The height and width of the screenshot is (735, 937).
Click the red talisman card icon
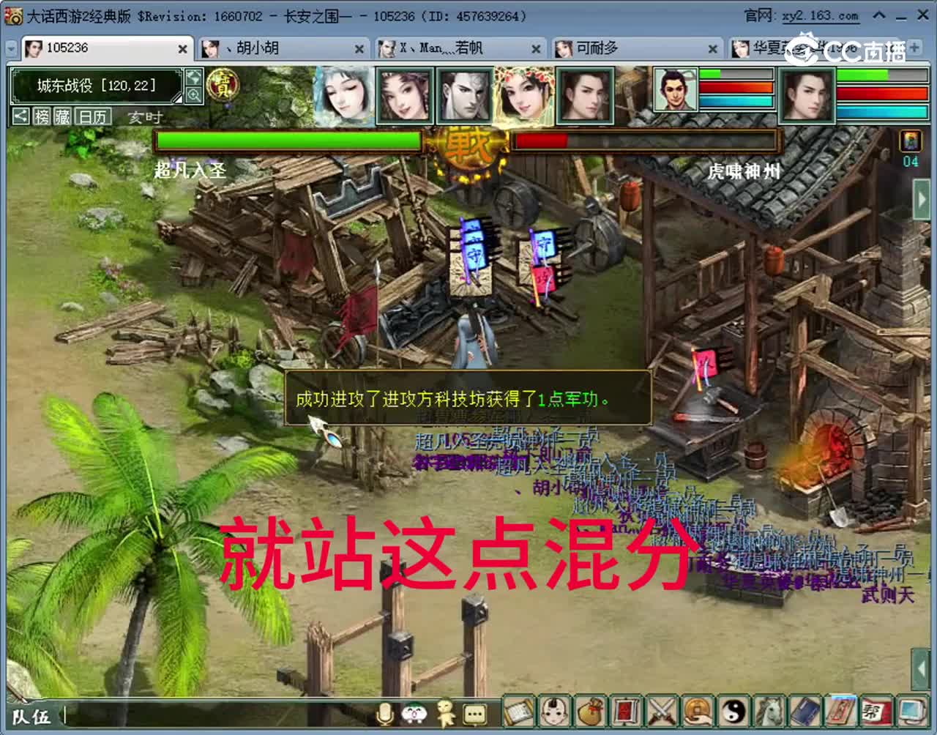839,712
